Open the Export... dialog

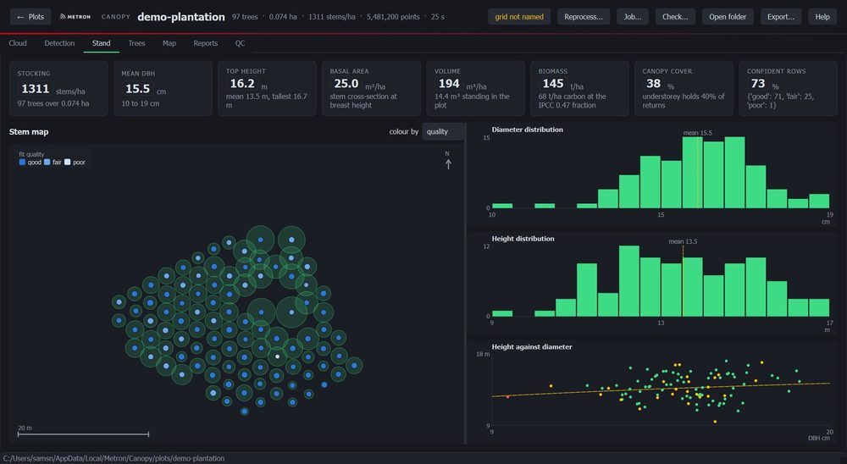(x=781, y=17)
